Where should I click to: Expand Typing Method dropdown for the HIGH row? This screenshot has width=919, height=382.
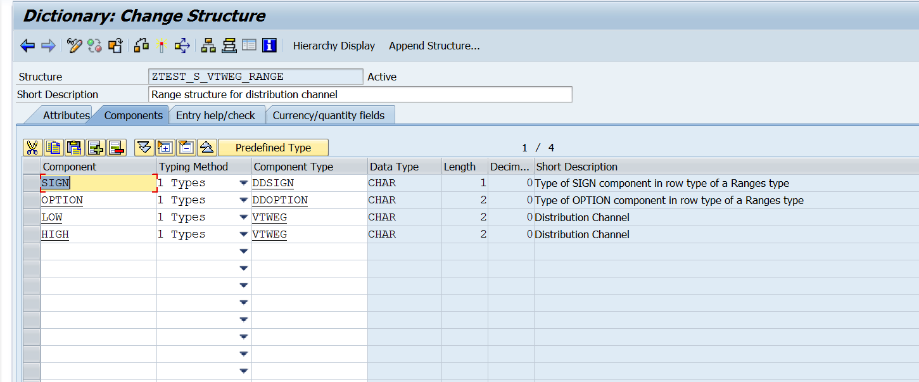243,234
